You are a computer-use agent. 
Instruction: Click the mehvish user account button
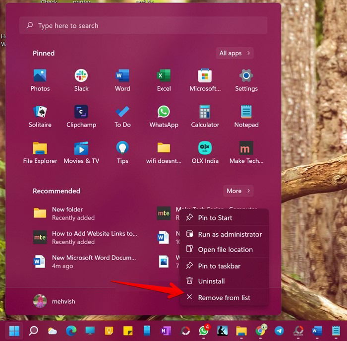coord(54,301)
